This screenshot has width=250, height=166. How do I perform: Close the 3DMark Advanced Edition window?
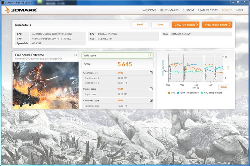pos(245,2)
